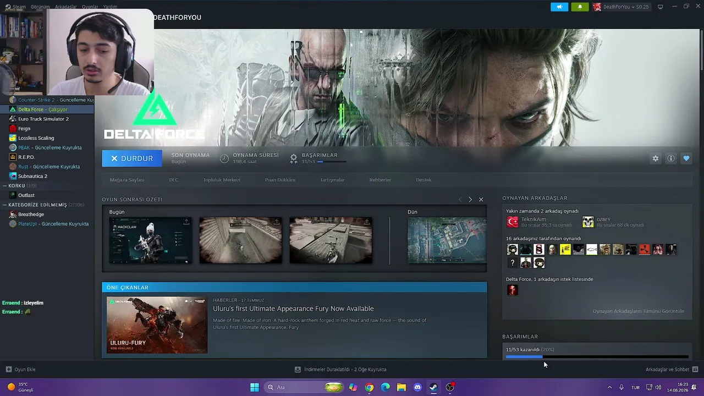The height and width of the screenshot is (396, 704).
Task: Open the Rehberler tab
Action: 380,180
